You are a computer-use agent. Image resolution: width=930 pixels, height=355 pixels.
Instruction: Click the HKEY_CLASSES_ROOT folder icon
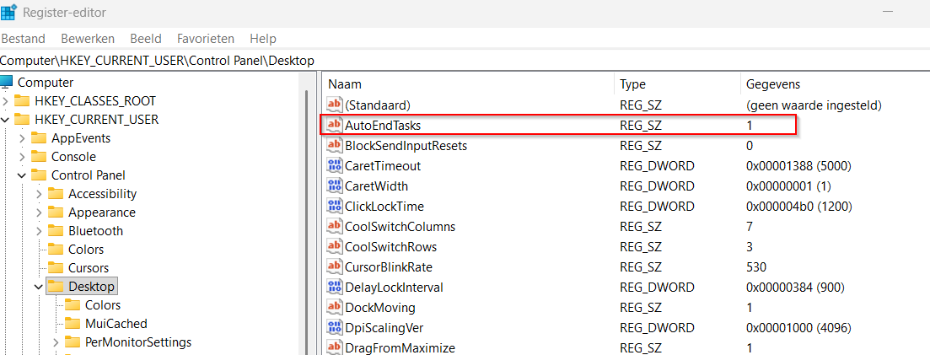(x=22, y=101)
